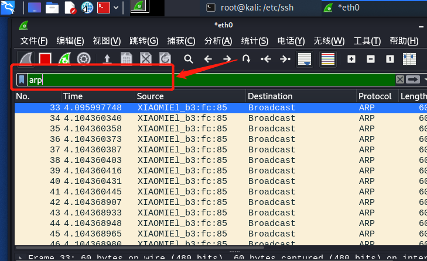
Task: Select packet 34 at time 4.104360340
Action: (x=221, y=118)
